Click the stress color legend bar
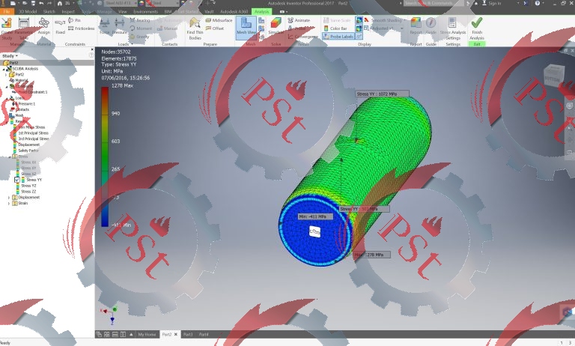 106,157
